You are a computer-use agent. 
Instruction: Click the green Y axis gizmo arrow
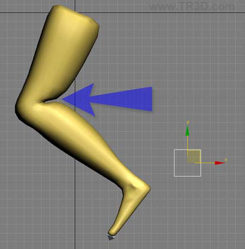(188, 131)
